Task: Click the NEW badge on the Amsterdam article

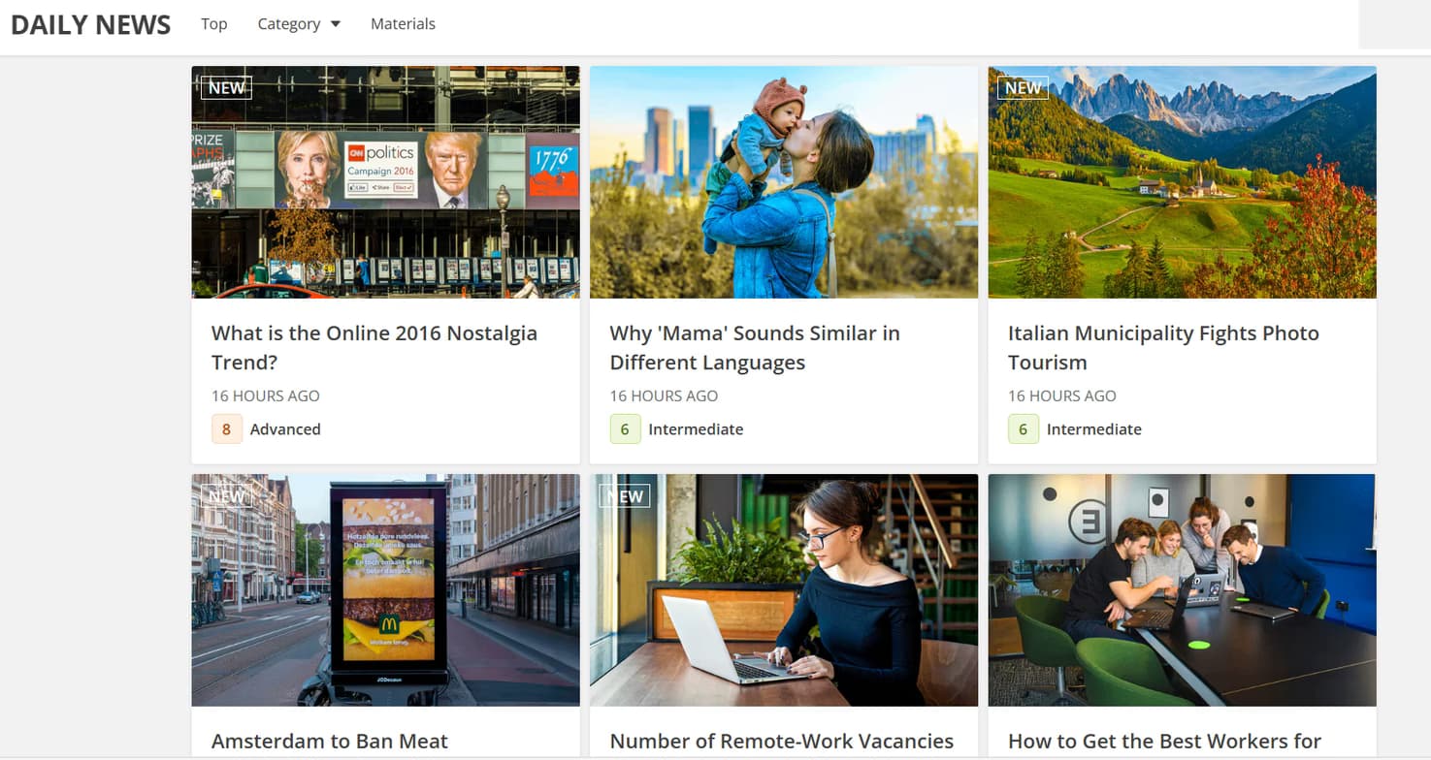Action: click(226, 495)
